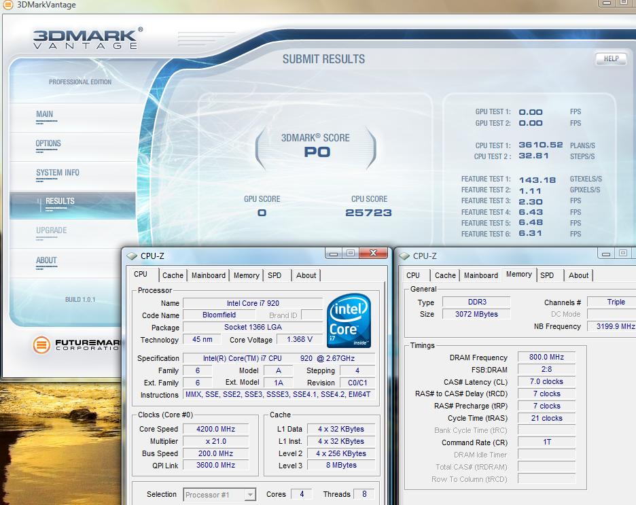Click the Core Voltage value 1.368 V
The height and width of the screenshot is (505, 636).
pos(300,339)
